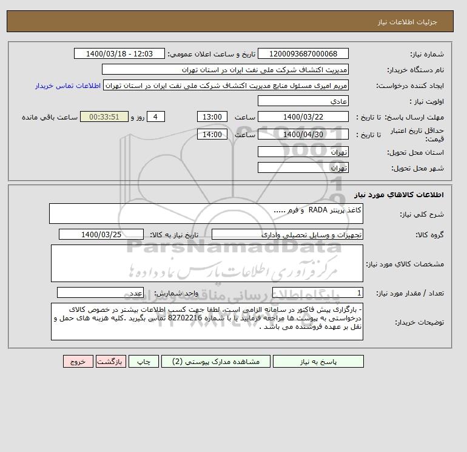467x452 pixels.
Task: Open مشاهده مدارک پیوستی (2) attachments
Action: click(216, 362)
